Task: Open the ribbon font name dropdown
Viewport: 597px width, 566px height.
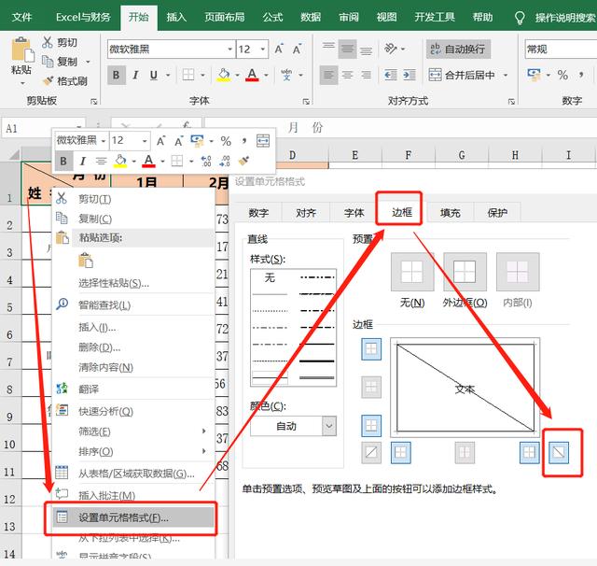Action: [x=230, y=50]
